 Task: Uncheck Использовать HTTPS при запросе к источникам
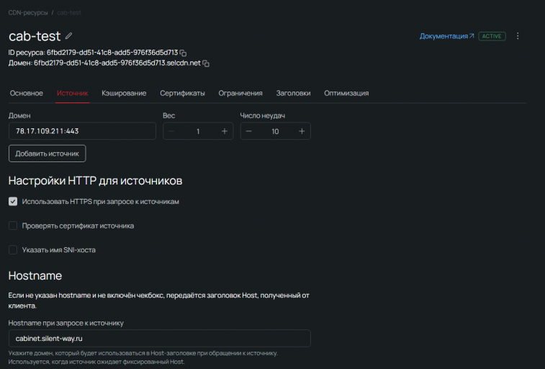[x=13, y=201]
